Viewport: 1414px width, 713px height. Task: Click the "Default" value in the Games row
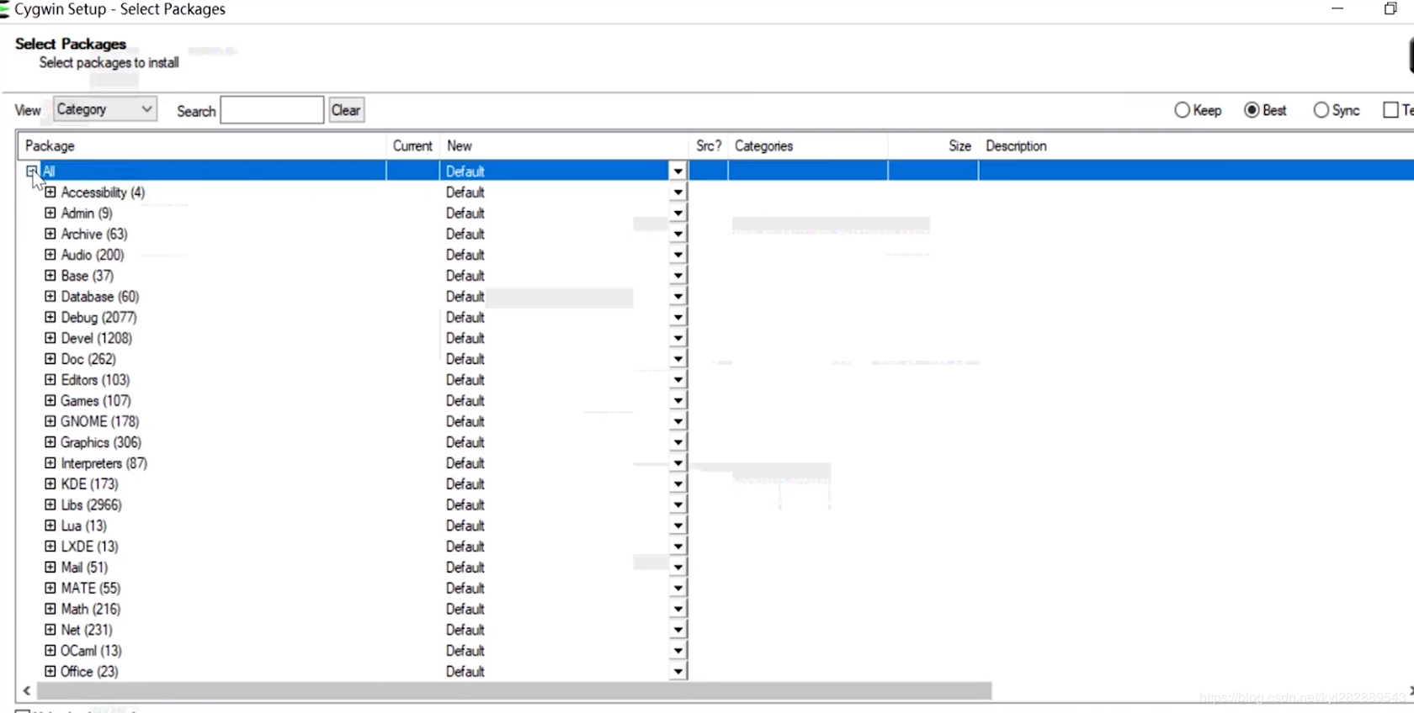465,401
